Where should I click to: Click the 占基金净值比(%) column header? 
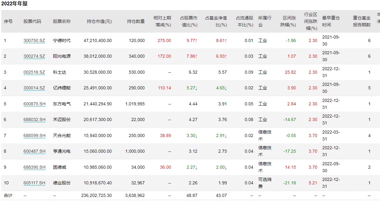tap(216, 21)
